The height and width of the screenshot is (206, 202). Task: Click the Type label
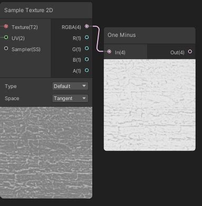(x=11, y=86)
